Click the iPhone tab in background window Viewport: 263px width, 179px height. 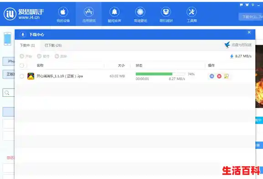click(x=9, y=61)
